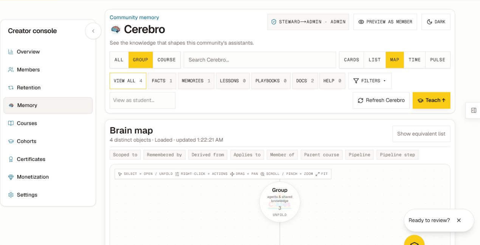Screen dimensions: 480x245
Task: Click the Ready to review? prompt
Action: click(429, 220)
